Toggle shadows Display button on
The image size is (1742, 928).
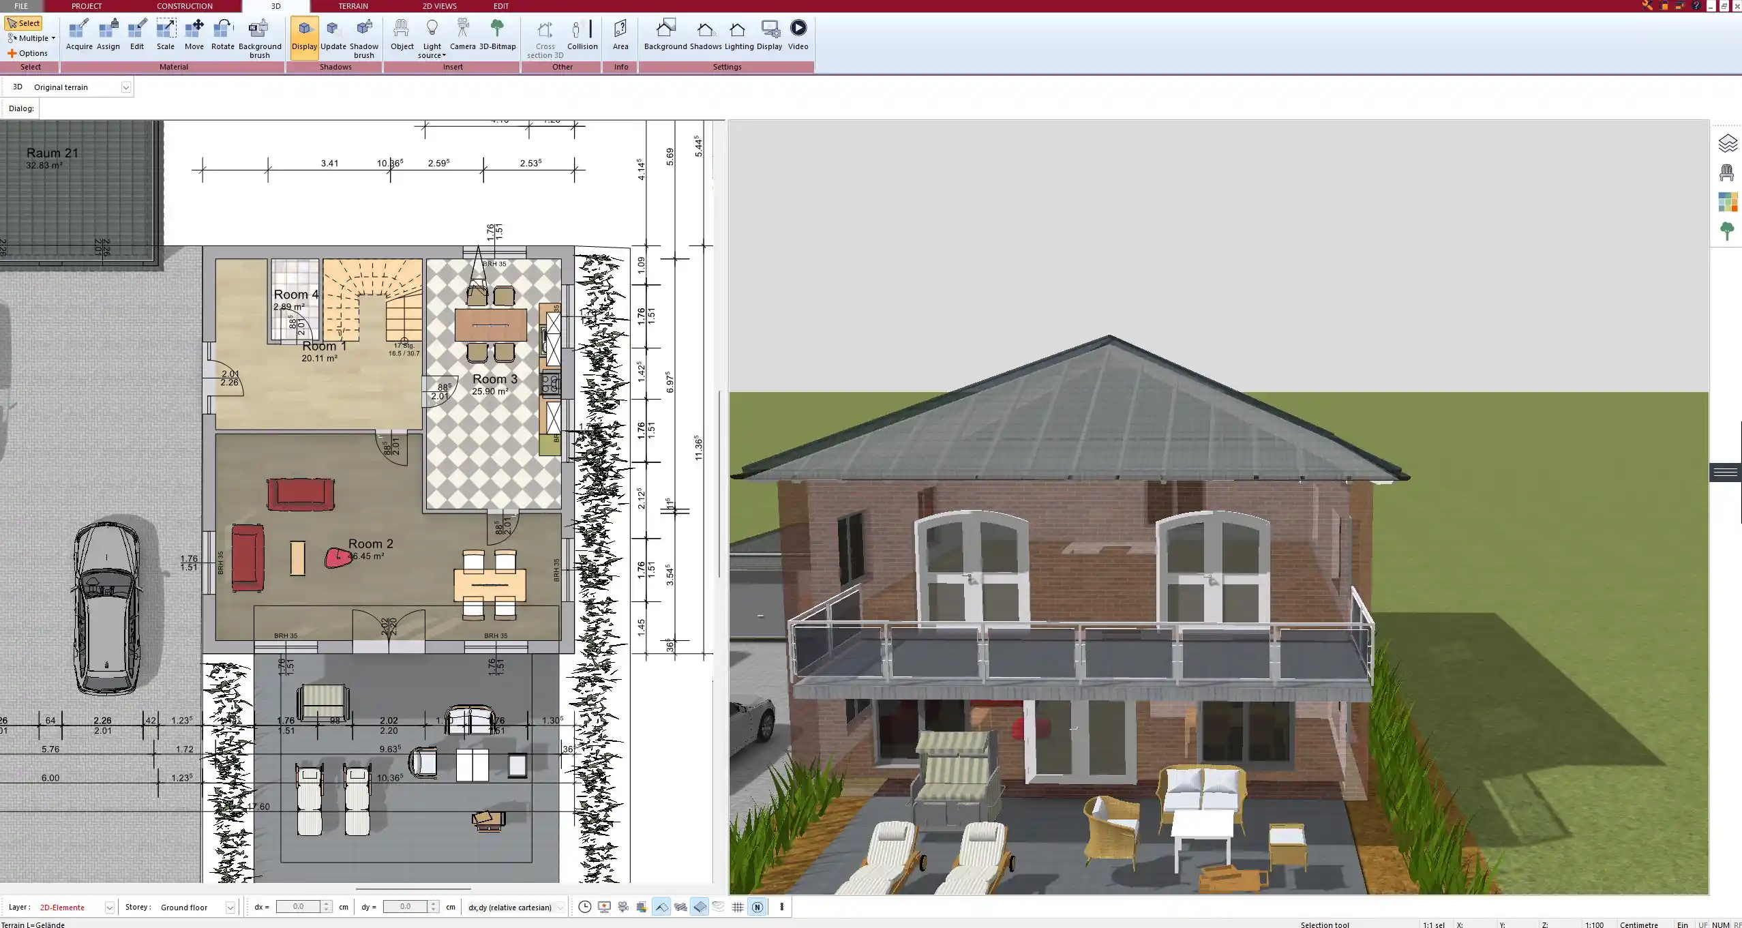click(x=304, y=37)
